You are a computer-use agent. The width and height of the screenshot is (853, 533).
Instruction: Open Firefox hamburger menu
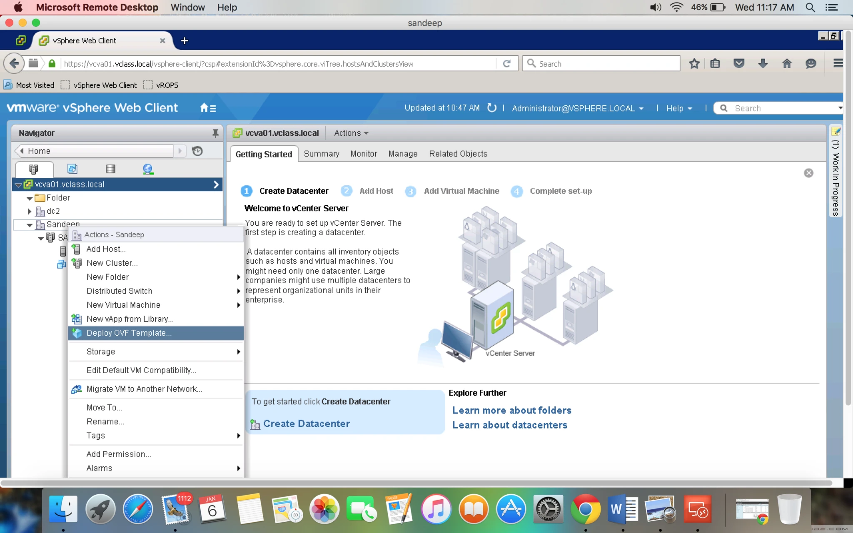tap(838, 63)
